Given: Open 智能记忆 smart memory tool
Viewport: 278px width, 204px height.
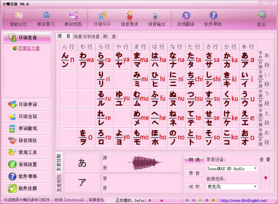Looking at the screenshot, I should pos(19,18).
